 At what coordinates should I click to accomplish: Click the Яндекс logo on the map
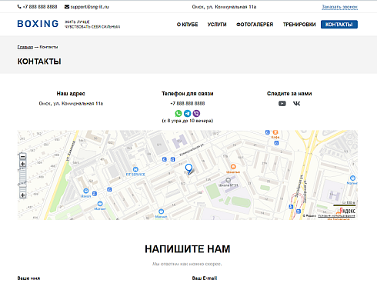coord(347,211)
